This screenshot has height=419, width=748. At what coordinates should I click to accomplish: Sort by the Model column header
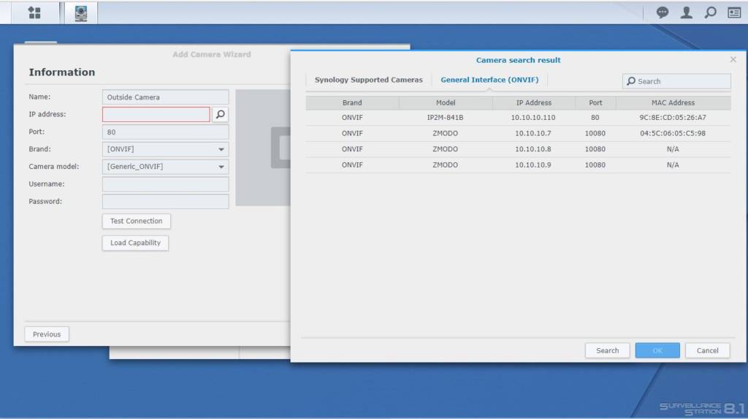(446, 102)
